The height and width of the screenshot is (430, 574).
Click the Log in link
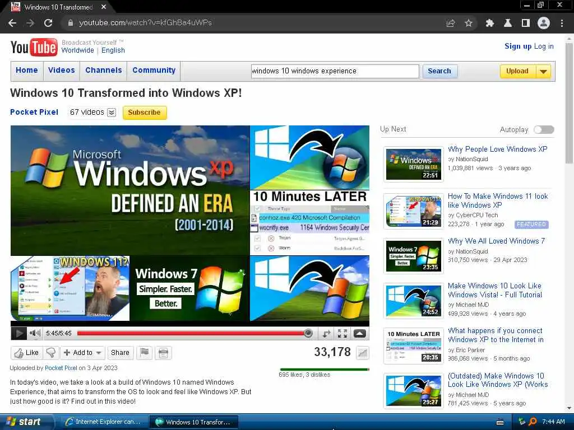[x=544, y=46]
